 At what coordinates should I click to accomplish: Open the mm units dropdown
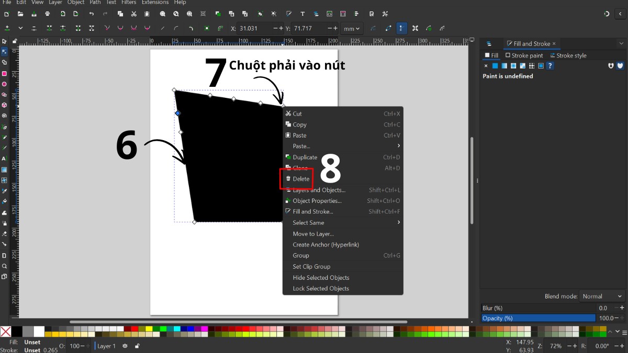coord(352,29)
